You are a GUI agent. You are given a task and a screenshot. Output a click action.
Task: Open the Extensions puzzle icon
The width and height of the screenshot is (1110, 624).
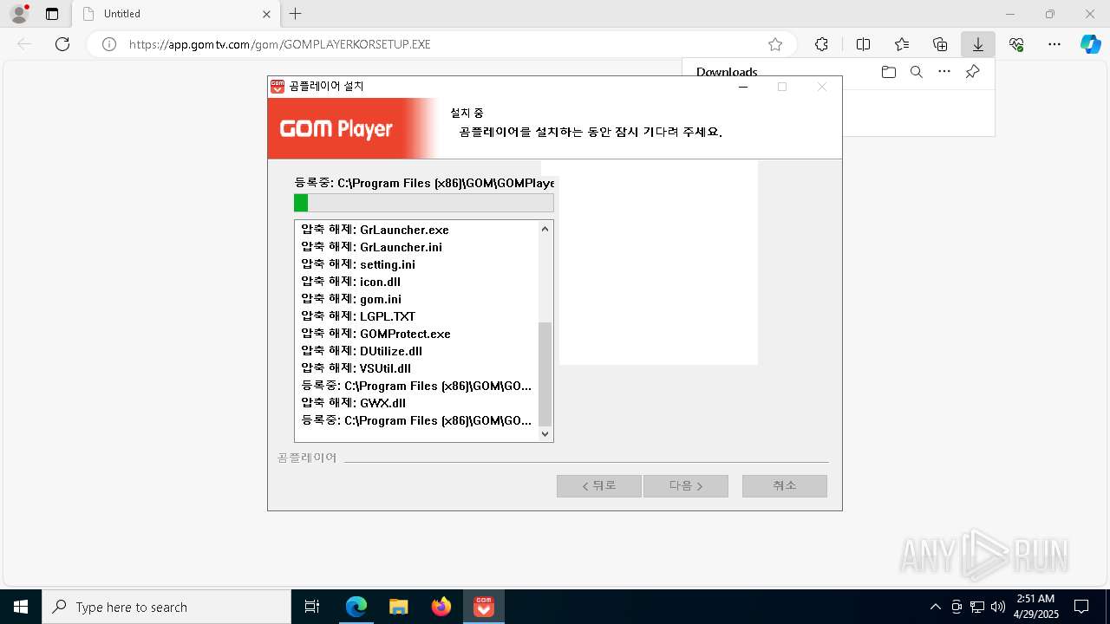[821, 44]
